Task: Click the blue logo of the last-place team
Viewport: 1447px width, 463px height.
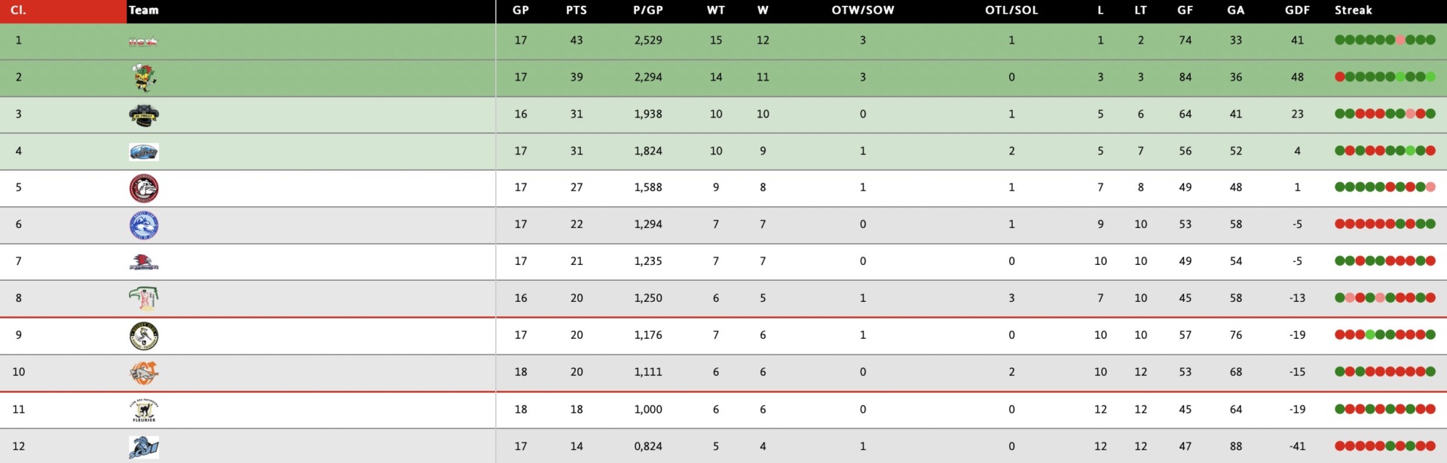Action: click(x=144, y=447)
